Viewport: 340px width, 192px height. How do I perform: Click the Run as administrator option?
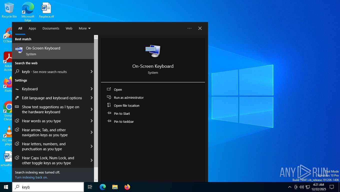pyautogui.click(x=128, y=97)
